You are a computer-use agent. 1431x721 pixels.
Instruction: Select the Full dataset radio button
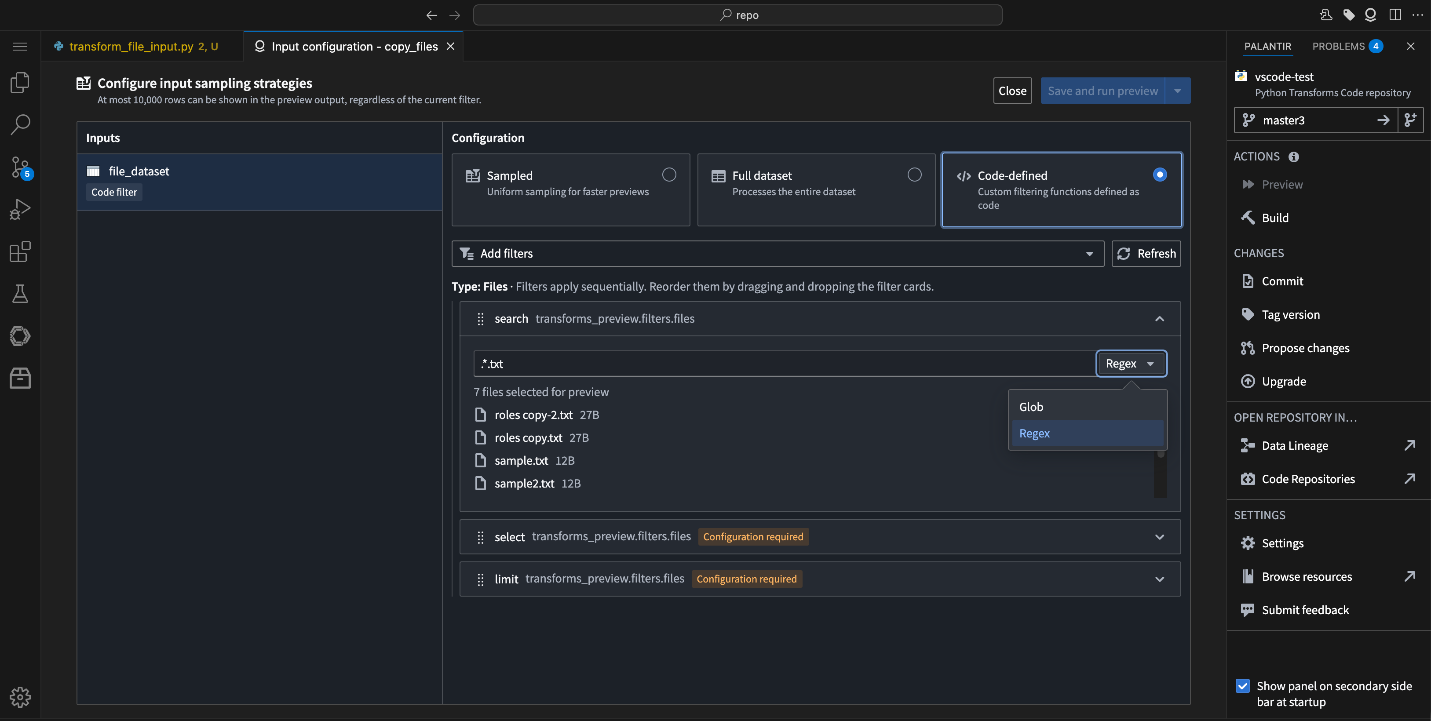[x=914, y=175]
